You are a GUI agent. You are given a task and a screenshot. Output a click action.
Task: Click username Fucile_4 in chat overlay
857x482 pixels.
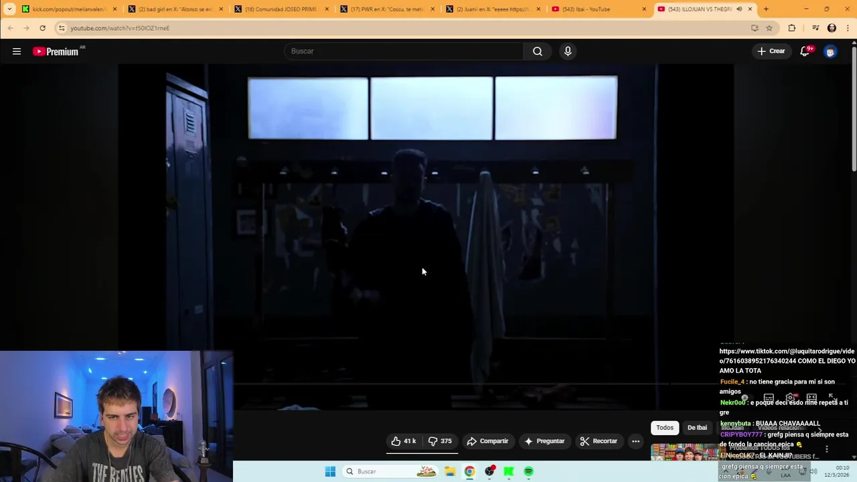click(x=732, y=382)
